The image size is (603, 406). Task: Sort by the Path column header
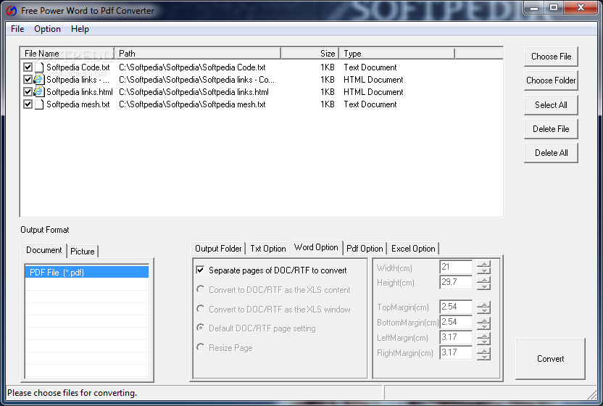pyautogui.click(x=198, y=54)
